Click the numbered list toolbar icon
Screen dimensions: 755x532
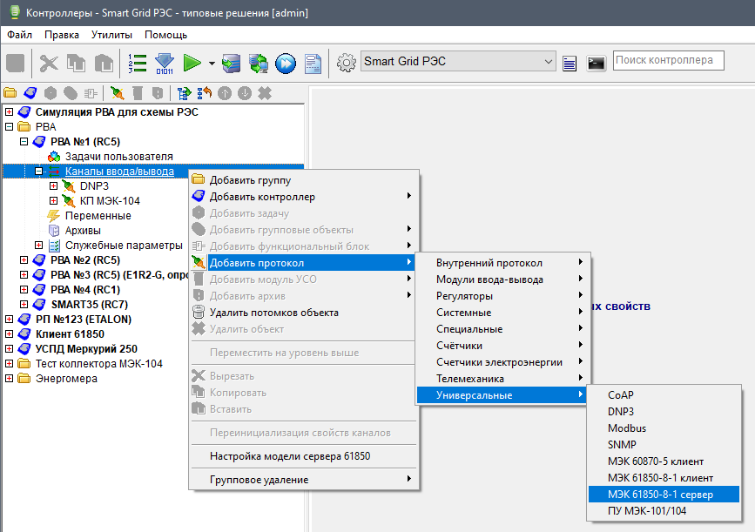pyautogui.click(x=137, y=63)
